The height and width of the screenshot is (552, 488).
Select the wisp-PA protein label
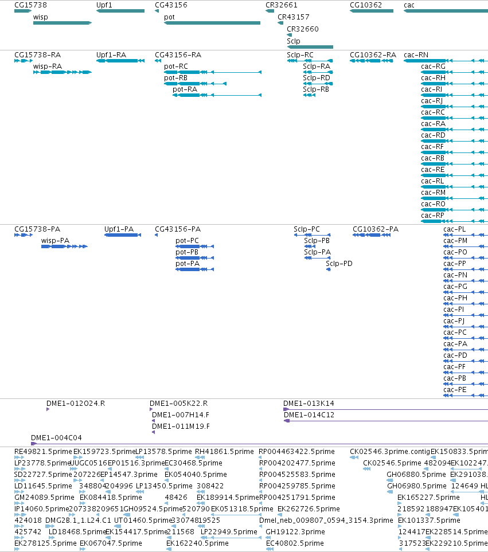click(55, 240)
